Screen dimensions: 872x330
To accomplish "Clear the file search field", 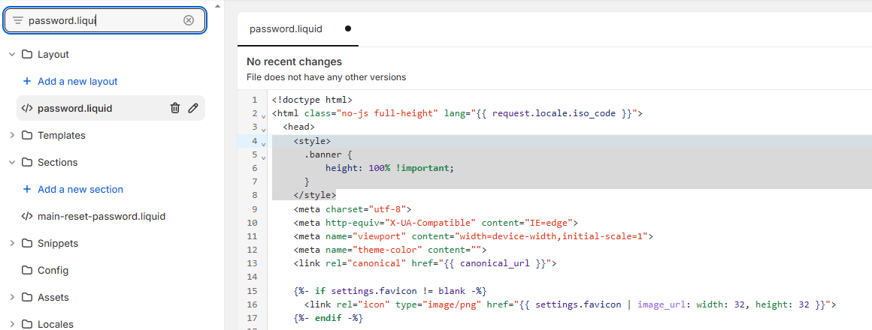I will coord(189,20).
